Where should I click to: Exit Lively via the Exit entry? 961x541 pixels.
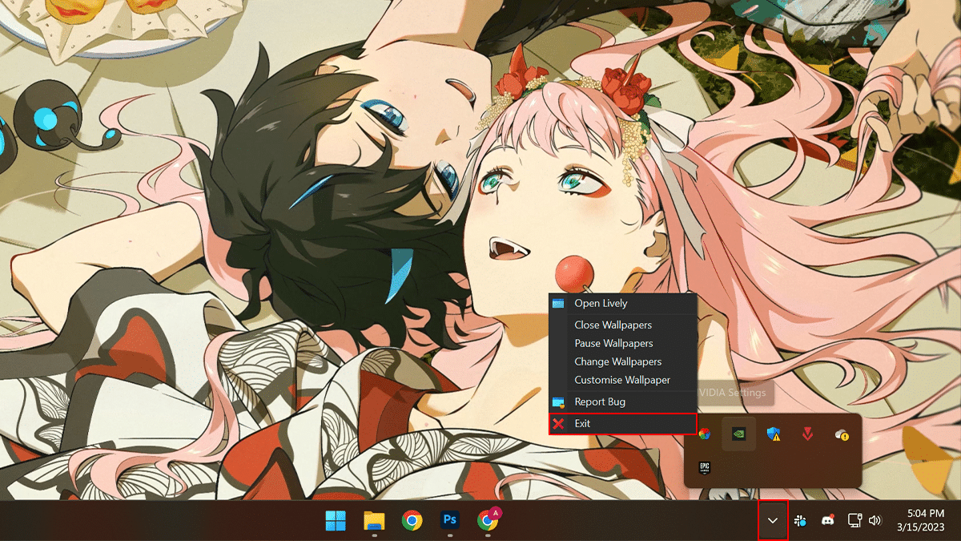pyautogui.click(x=622, y=423)
